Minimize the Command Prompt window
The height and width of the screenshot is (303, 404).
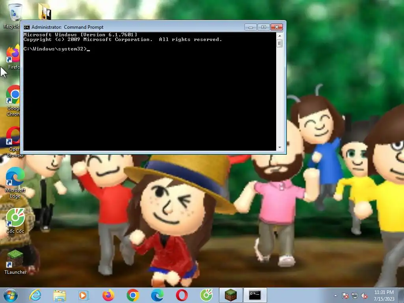[251, 27]
